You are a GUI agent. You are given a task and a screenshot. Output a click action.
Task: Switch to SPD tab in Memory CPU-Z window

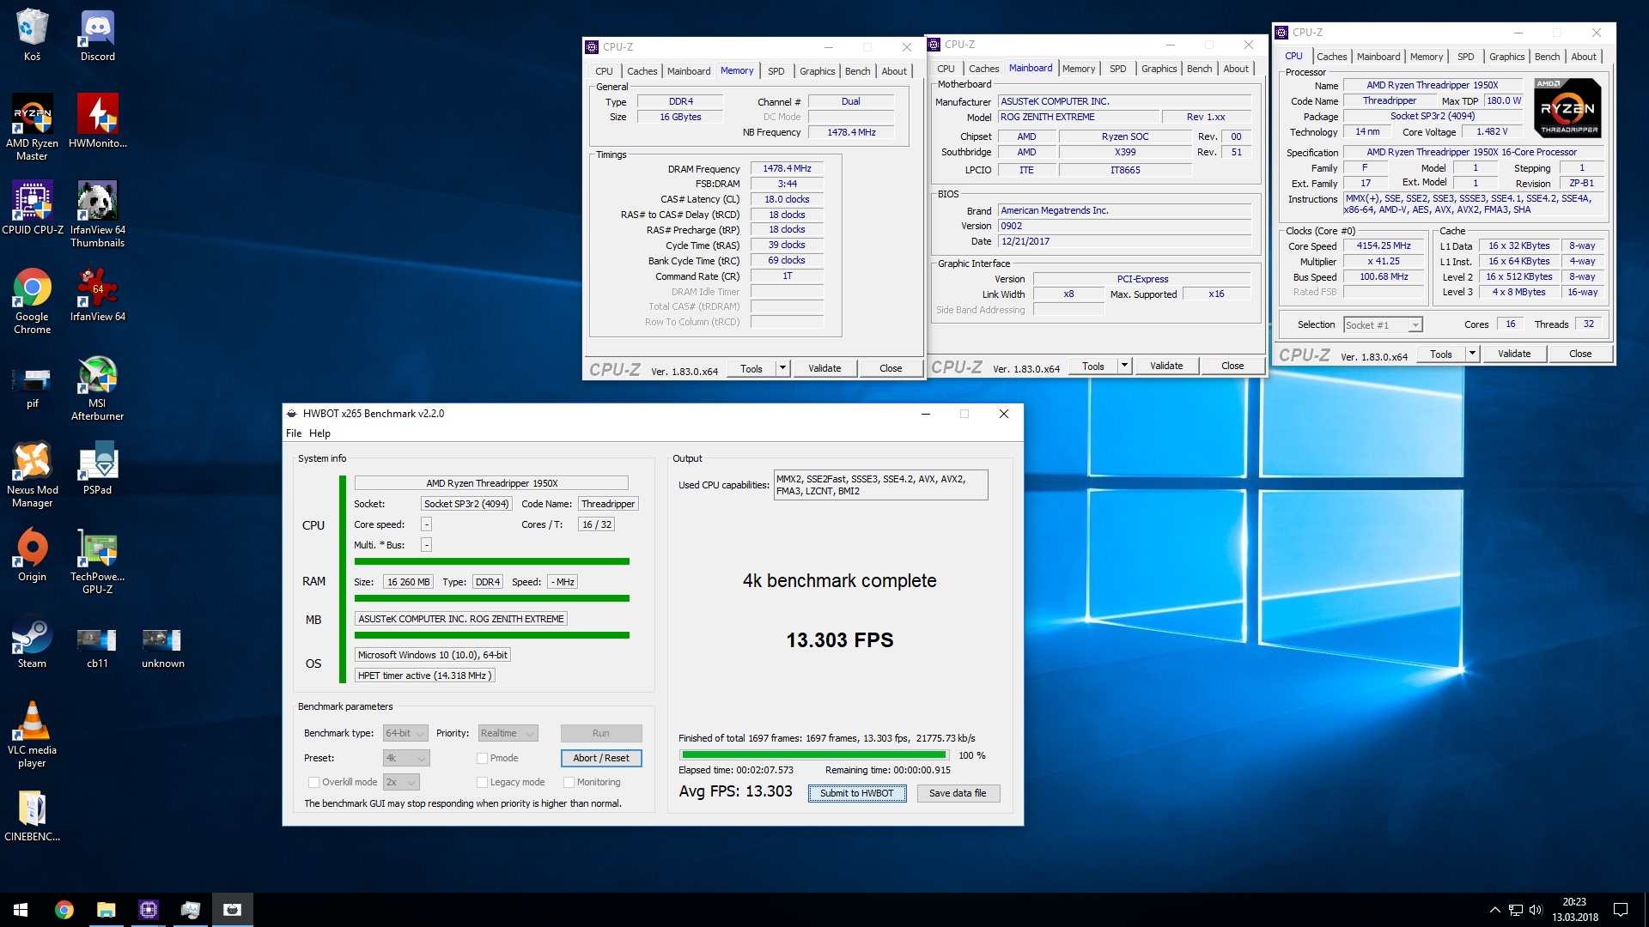tap(776, 71)
